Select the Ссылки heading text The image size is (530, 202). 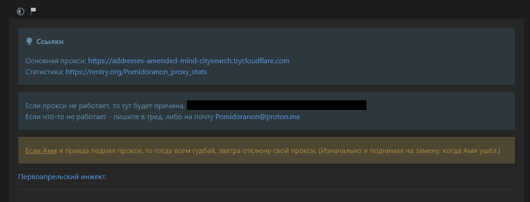coord(49,42)
